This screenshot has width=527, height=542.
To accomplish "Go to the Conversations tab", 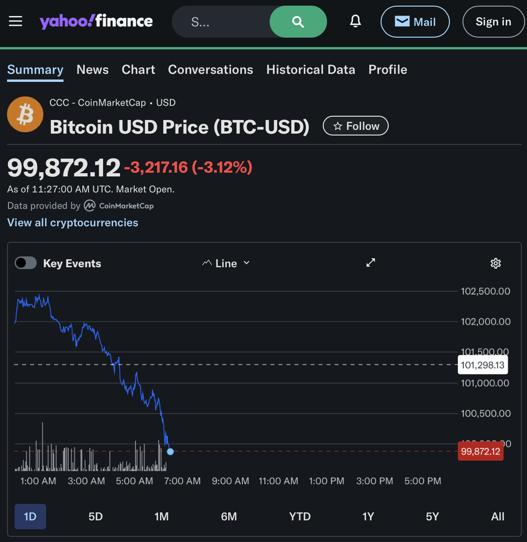I will [x=210, y=70].
